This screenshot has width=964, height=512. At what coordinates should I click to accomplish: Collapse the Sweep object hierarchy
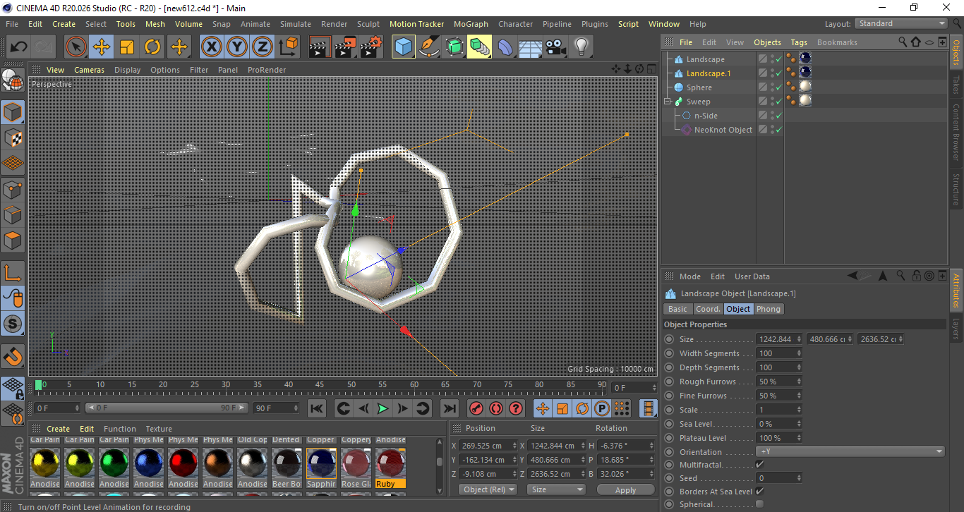[668, 102]
